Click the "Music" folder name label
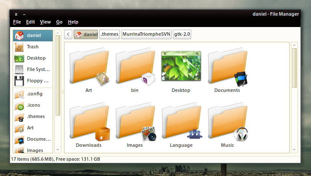 coord(227,145)
